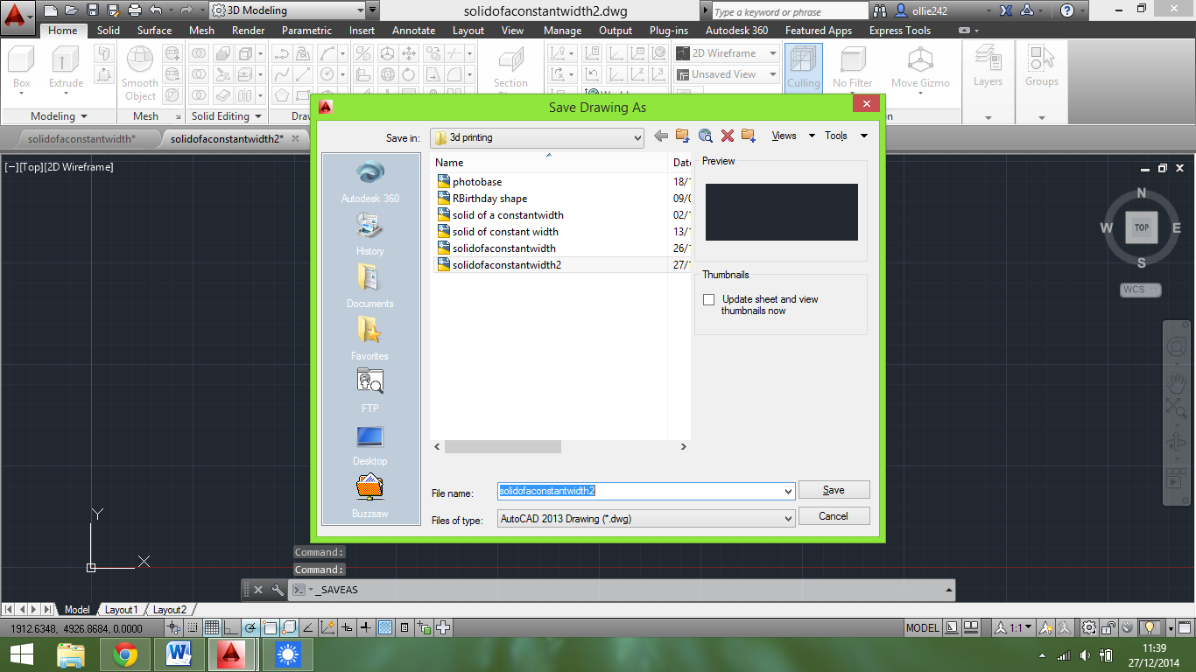Image resolution: width=1196 pixels, height=672 pixels.
Task: Click the Open file quick access icon
Action: pyautogui.click(x=72, y=10)
